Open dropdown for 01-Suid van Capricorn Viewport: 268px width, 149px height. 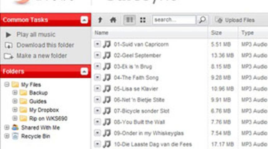[97, 44]
